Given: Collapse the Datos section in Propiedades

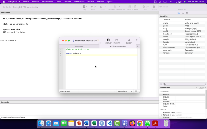Looking at the screenshot, I should pyautogui.click(x=160, y=109).
